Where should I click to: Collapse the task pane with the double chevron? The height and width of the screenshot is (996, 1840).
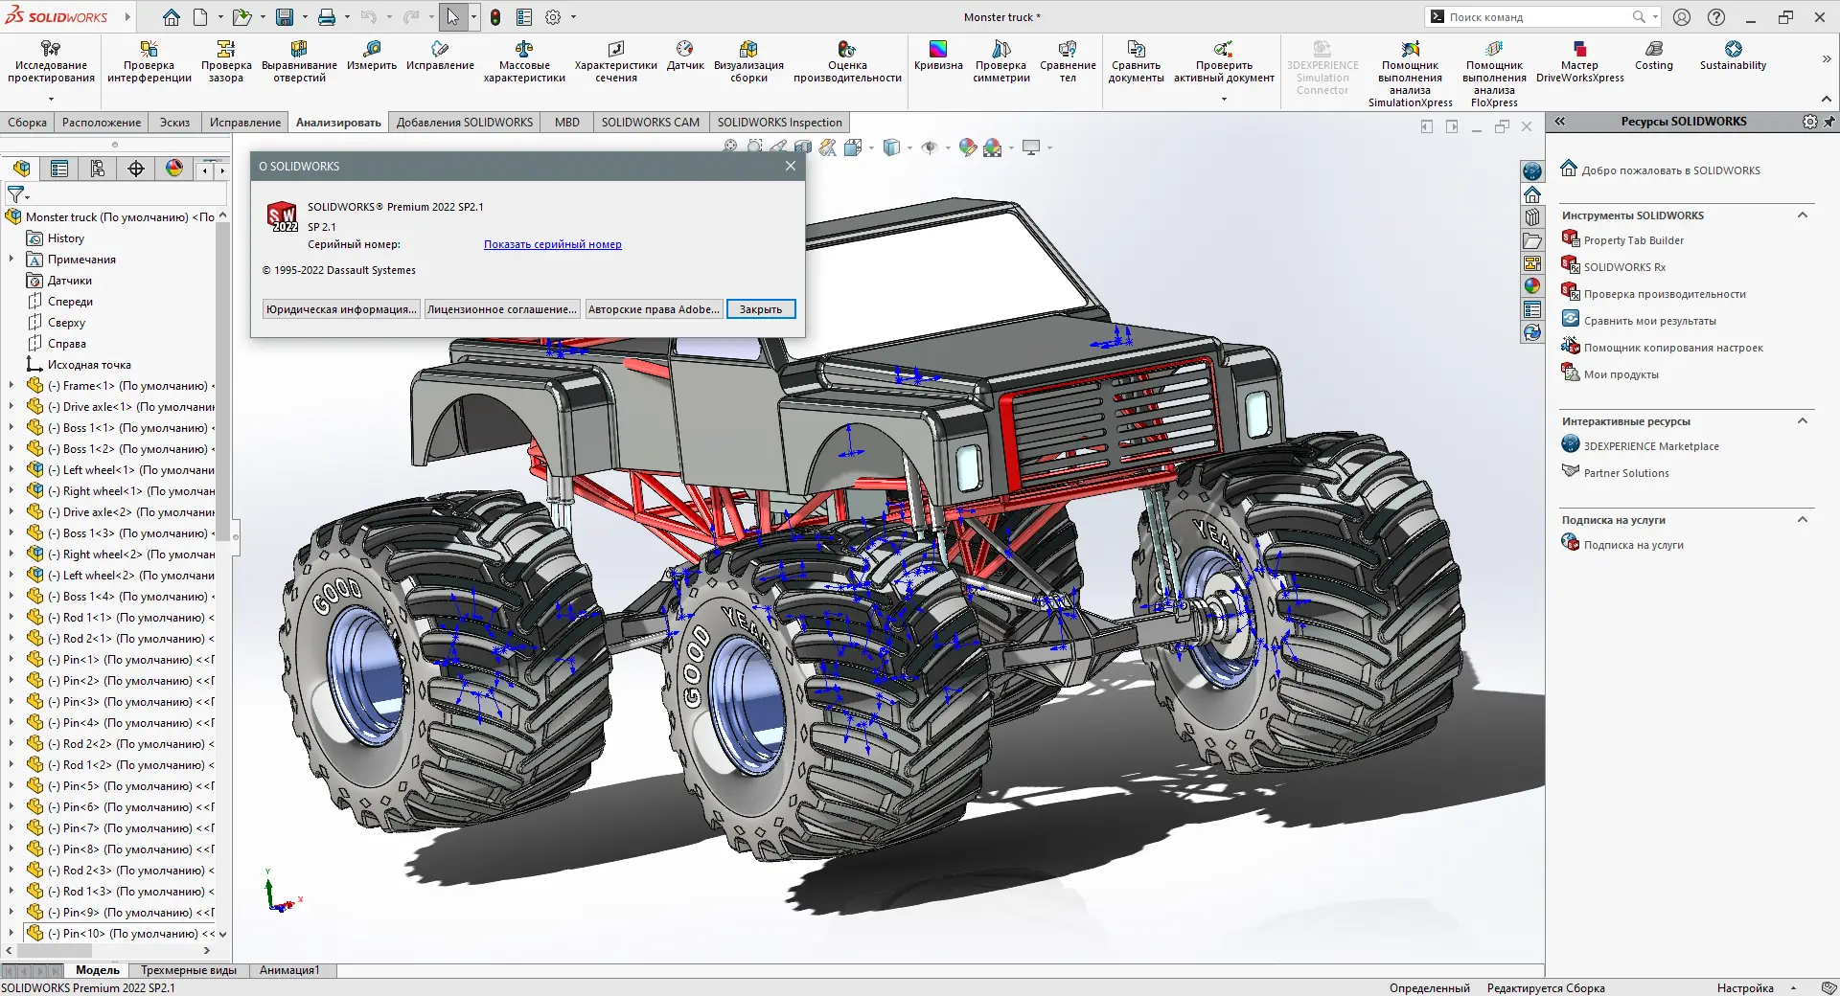click(1560, 122)
